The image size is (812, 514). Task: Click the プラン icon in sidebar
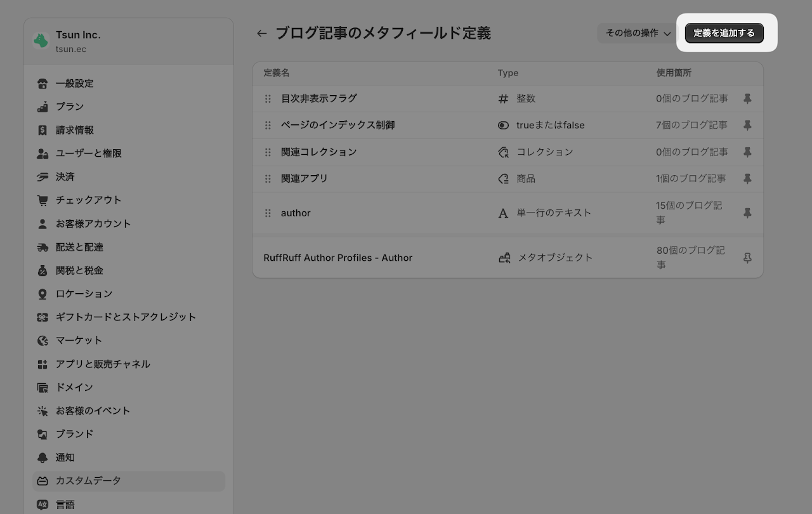click(x=43, y=107)
